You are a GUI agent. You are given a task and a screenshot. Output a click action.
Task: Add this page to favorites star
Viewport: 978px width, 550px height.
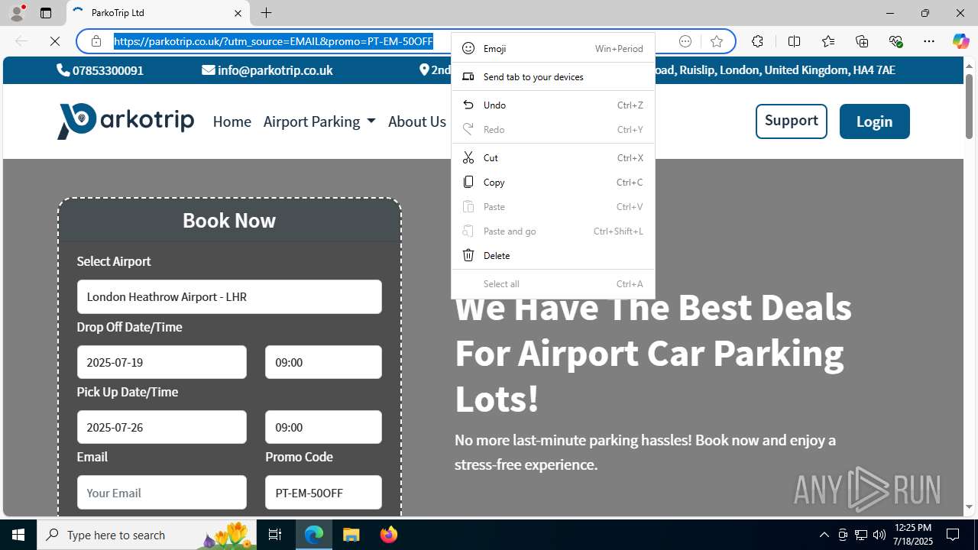[x=716, y=41]
